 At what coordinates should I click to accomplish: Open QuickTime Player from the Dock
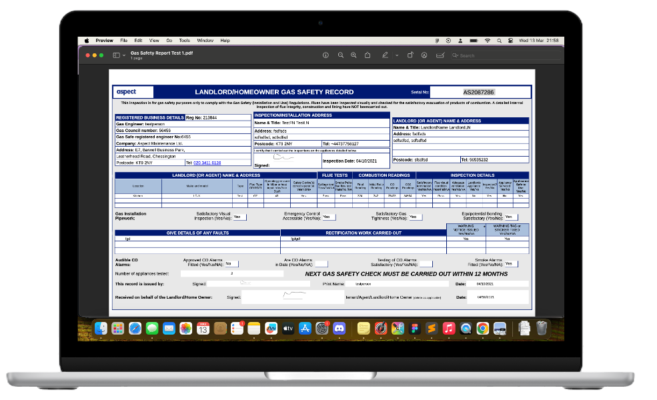pos(466,329)
